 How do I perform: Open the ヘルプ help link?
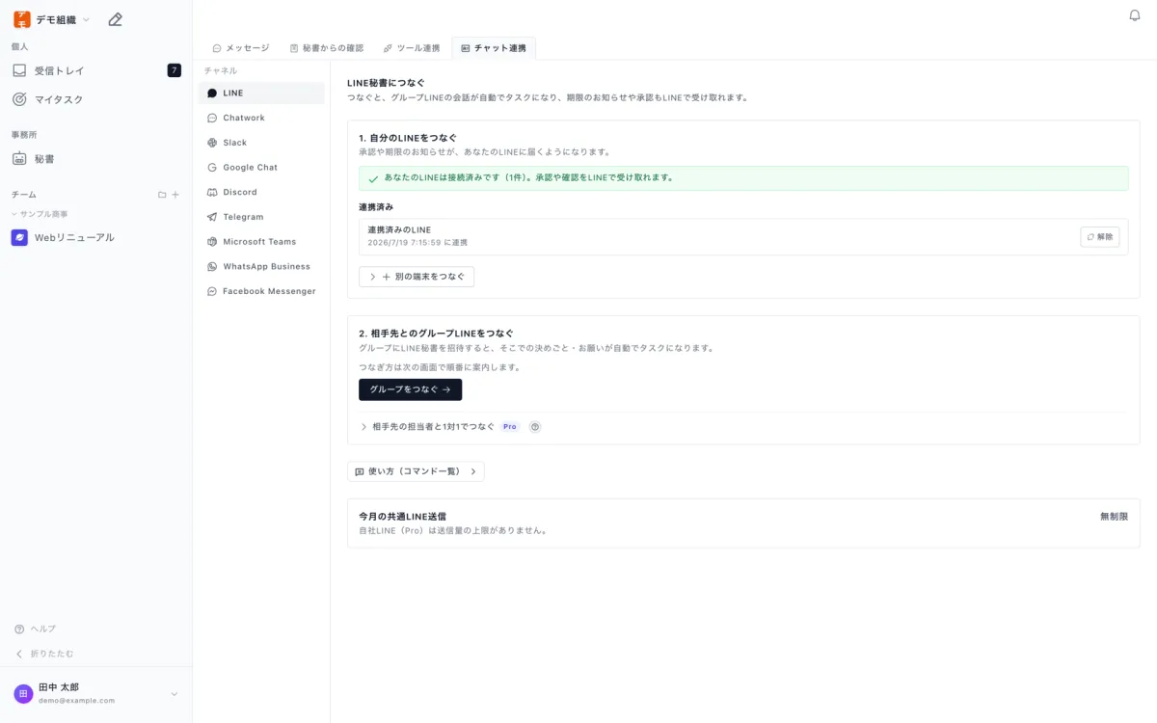coord(36,629)
